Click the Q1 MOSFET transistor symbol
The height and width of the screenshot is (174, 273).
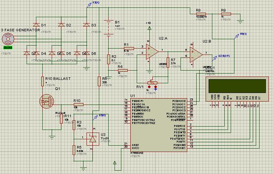click(46, 101)
